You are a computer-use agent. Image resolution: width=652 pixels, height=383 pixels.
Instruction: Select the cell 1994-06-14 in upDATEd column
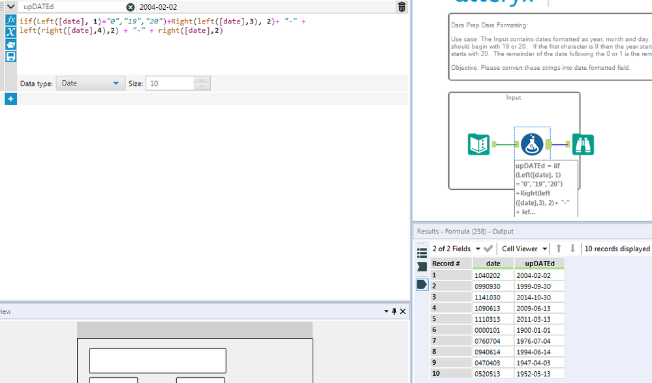pyautogui.click(x=539, y=352)
